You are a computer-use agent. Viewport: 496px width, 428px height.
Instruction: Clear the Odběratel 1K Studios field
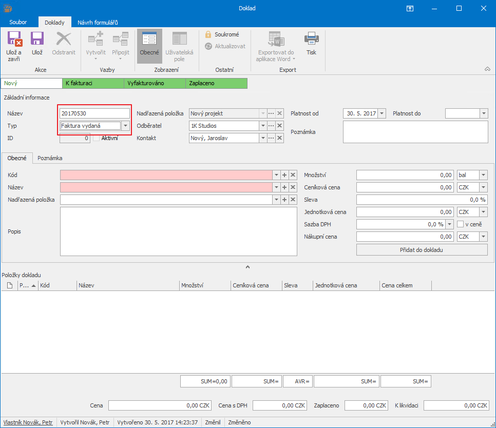pyautogui.click(x=280, y=126)
